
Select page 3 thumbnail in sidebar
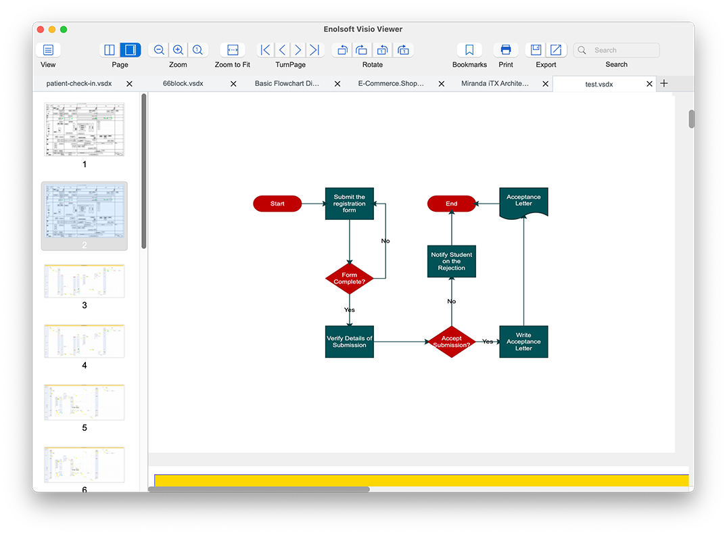[85, 281]
